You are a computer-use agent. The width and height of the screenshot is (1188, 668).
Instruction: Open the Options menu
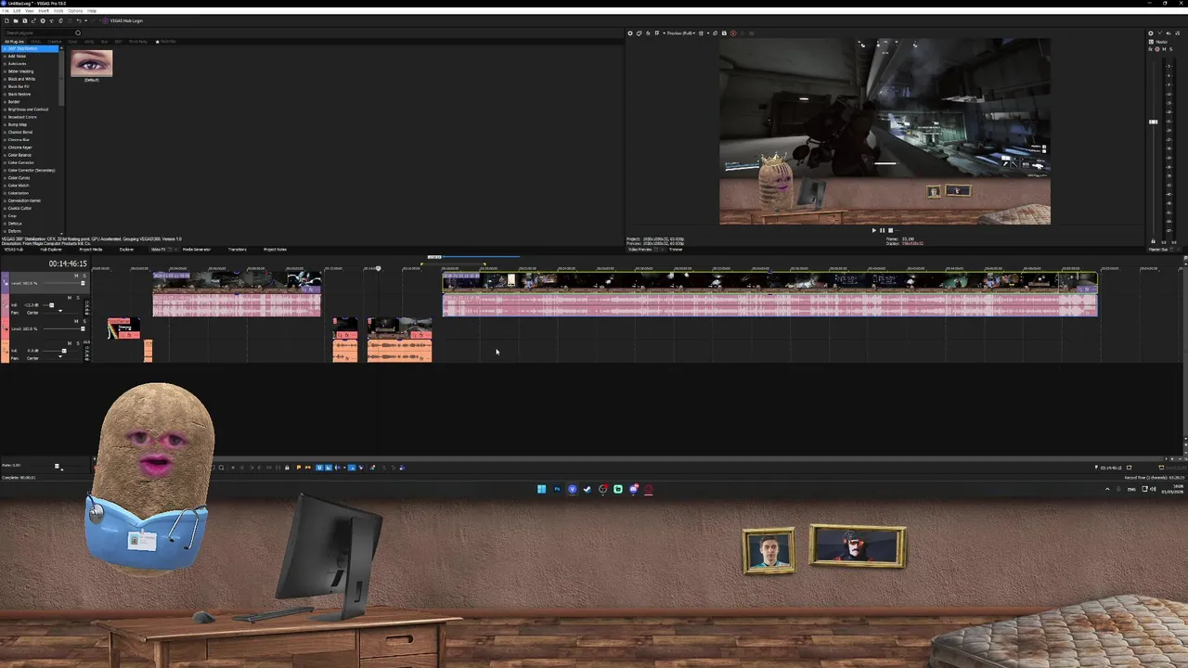(75, 10)
